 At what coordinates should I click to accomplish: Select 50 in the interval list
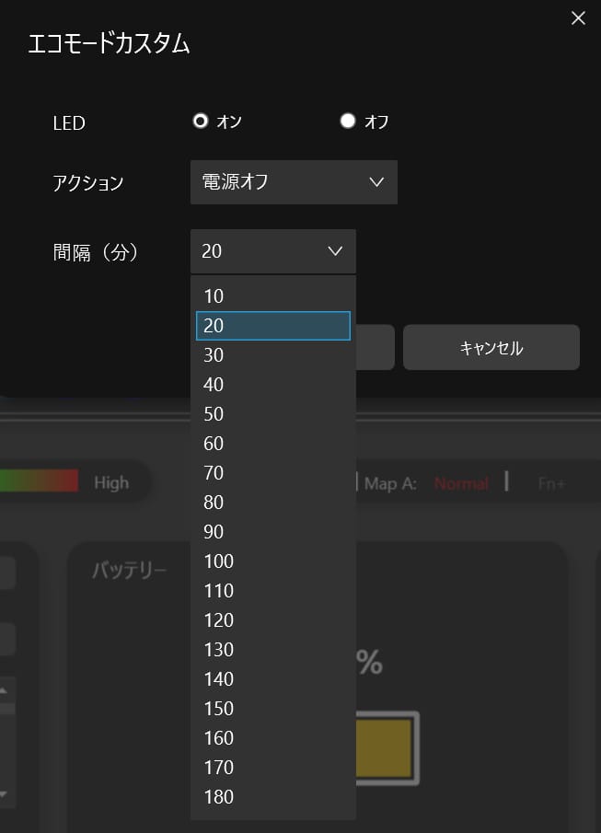click(x=272, y=414)
